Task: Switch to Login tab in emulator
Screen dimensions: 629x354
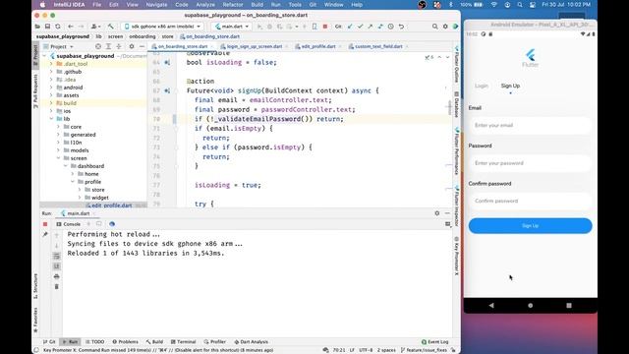Action: point(482,86)
